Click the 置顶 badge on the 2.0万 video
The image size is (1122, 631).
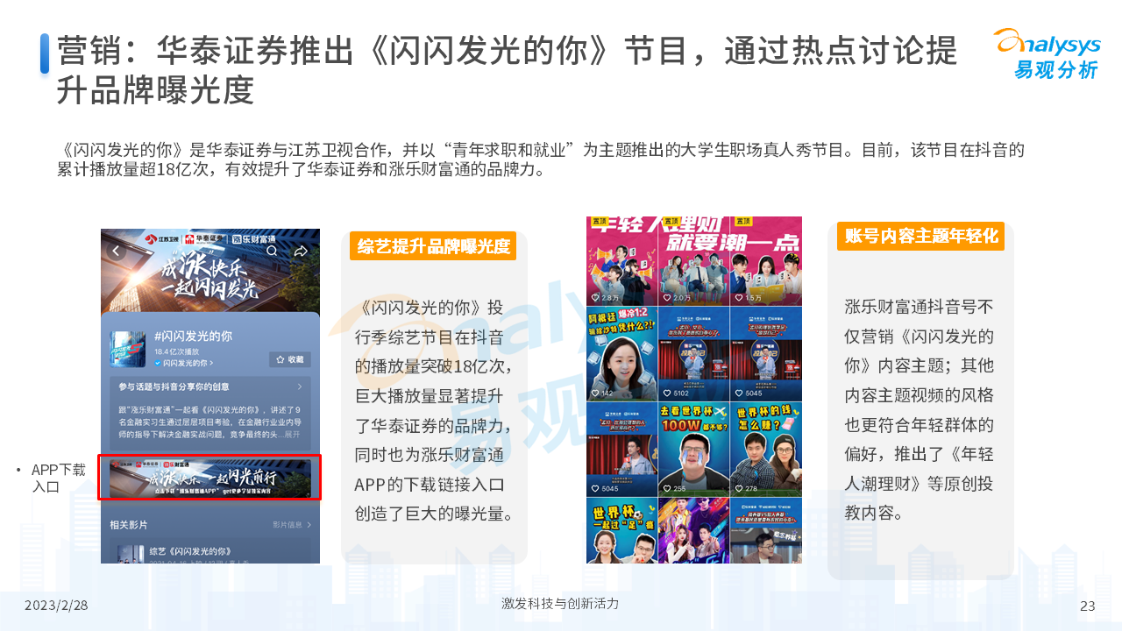671,222
